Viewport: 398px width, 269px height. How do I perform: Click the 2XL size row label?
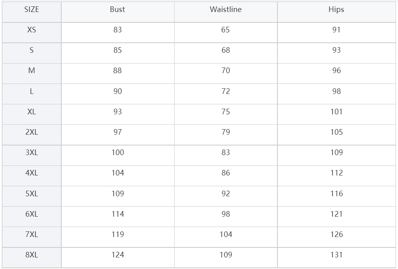(32, 132)
